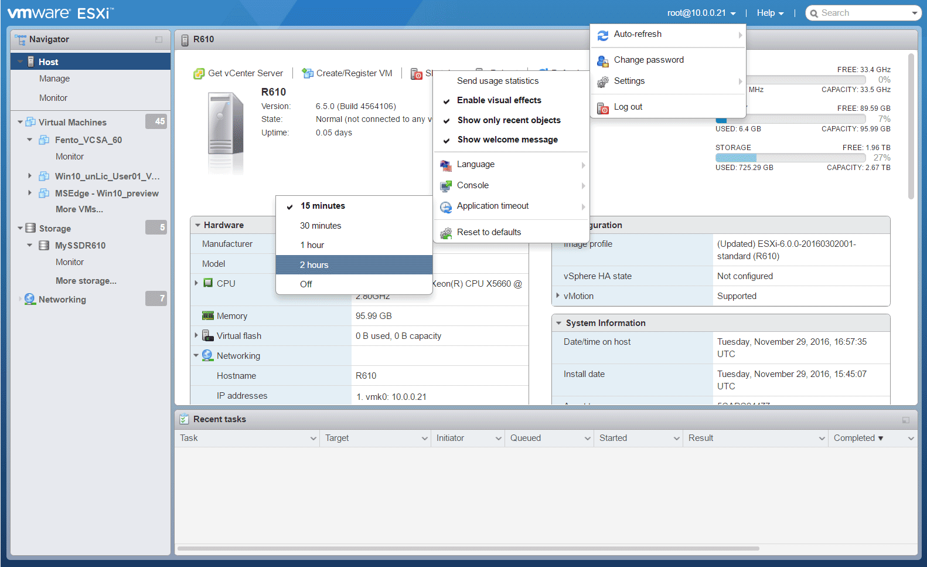Open Task column header dropdown
This screenshot has height=567, width=927.
click(313, 439)
